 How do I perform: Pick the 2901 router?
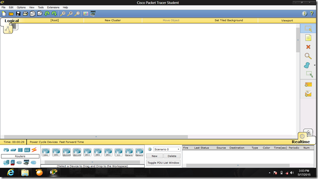click(x=98, y=152)
